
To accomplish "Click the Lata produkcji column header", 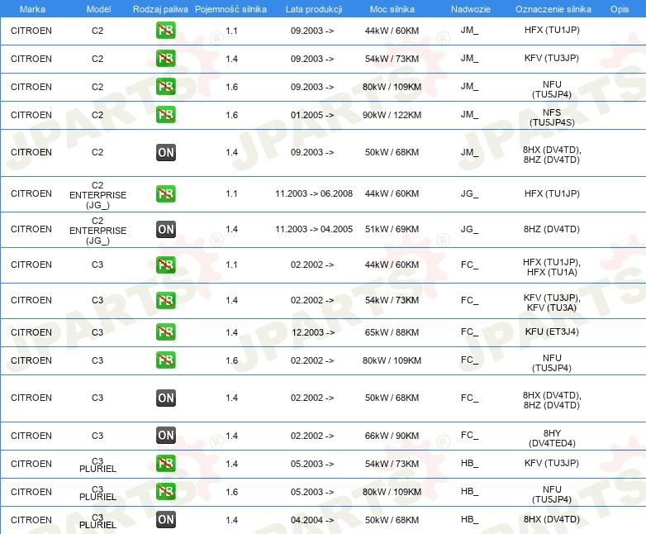I will [x=314, y=9].
